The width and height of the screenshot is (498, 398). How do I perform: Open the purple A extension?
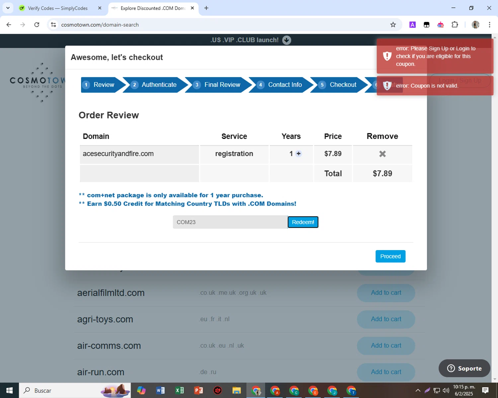coord(412,25)
